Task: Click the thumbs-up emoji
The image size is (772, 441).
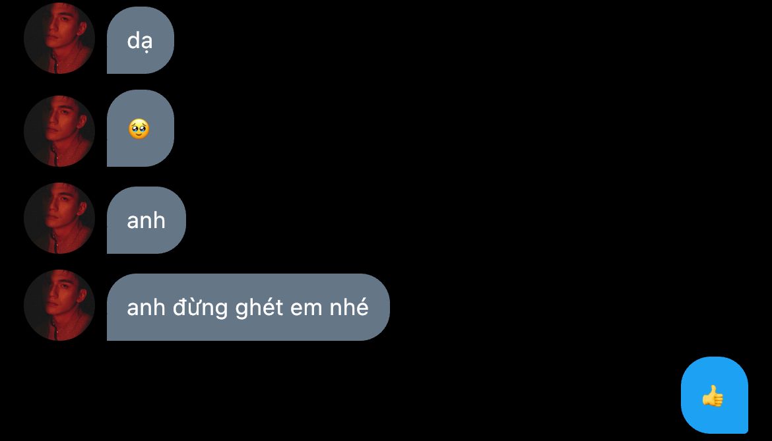Action: (x=713, y=396)
